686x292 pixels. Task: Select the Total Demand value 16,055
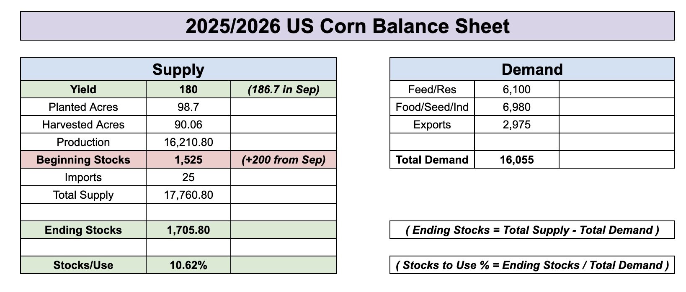(517, 160)
